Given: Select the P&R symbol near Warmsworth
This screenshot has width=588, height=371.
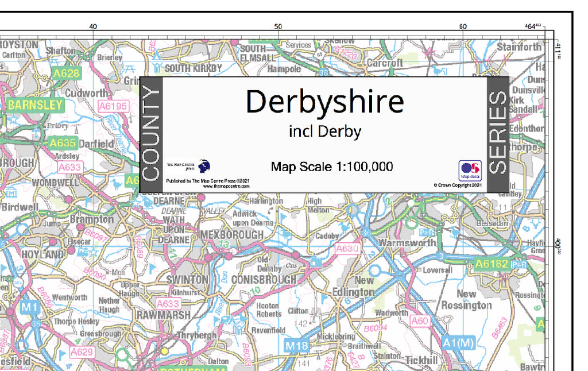Looking at the screenshot, I should [x=427, y=232].
